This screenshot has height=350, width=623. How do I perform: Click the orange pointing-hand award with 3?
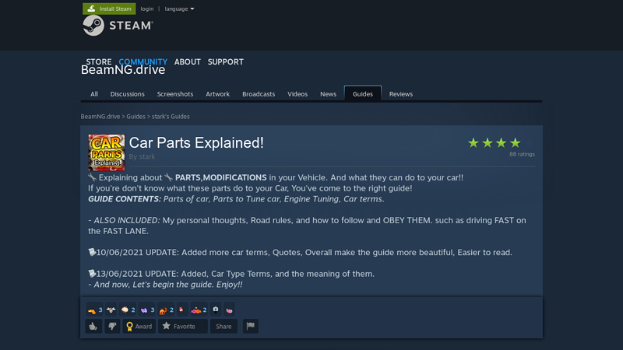[x=95, y=310]
